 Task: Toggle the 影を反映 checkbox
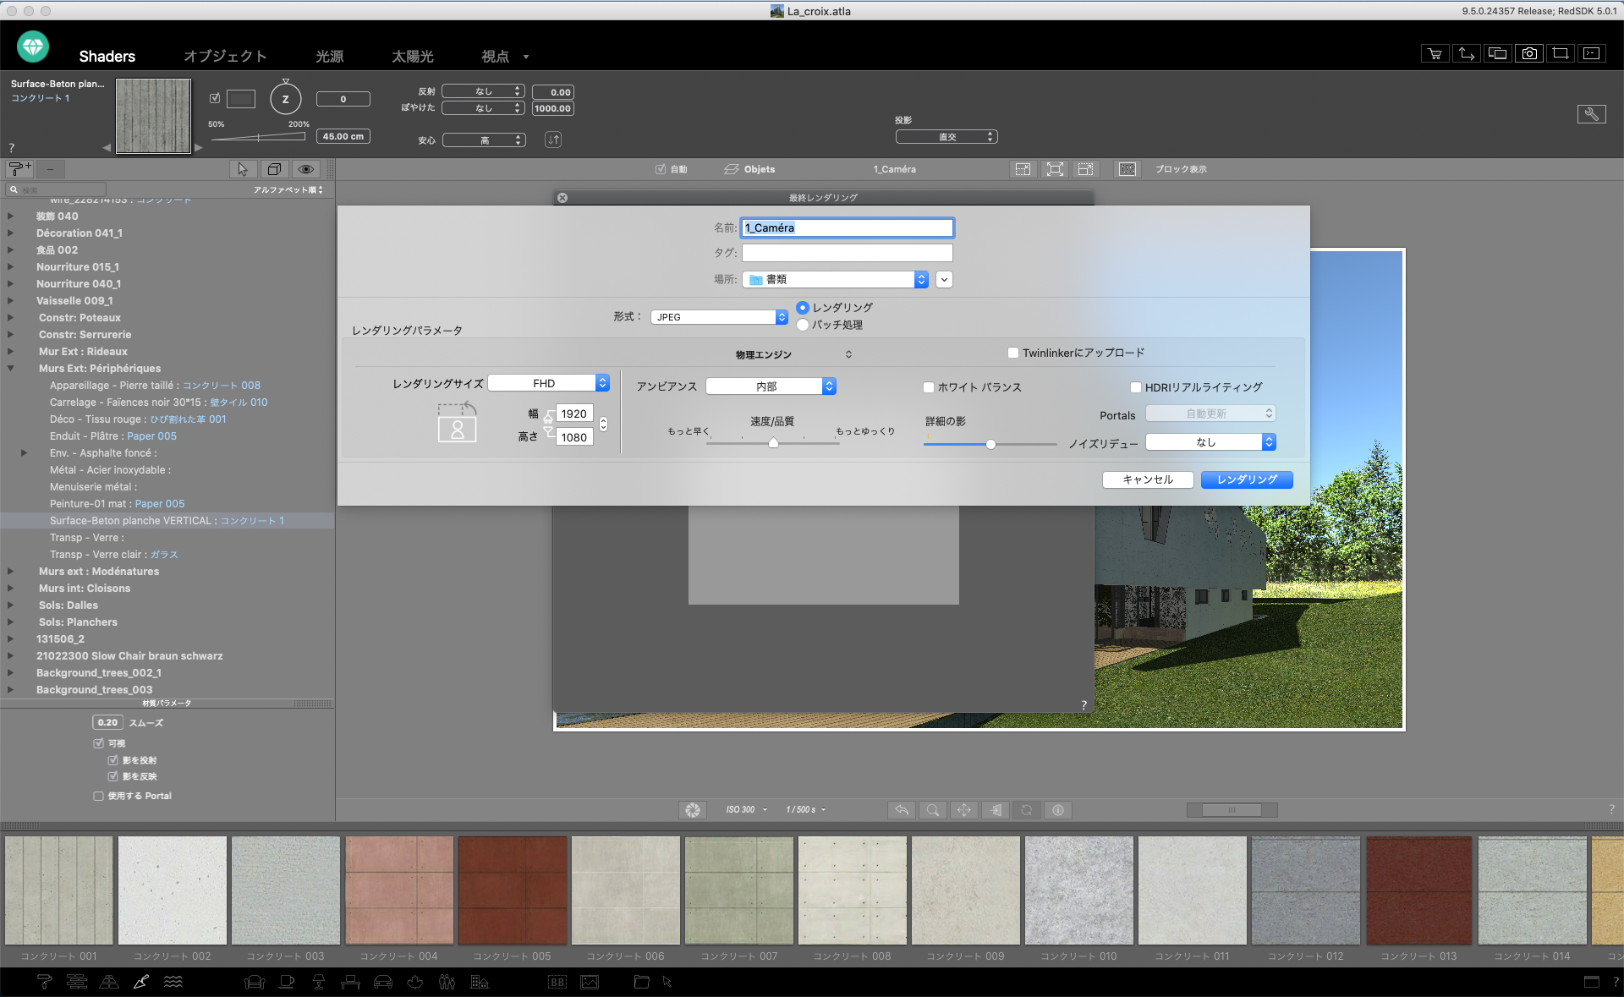coord(112,776)
